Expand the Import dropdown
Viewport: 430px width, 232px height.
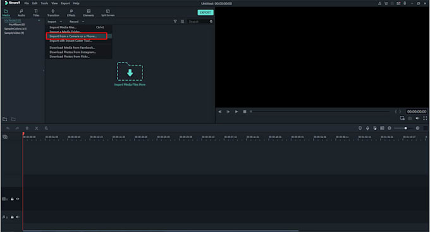pyautogui.click(x=54, y=21)
